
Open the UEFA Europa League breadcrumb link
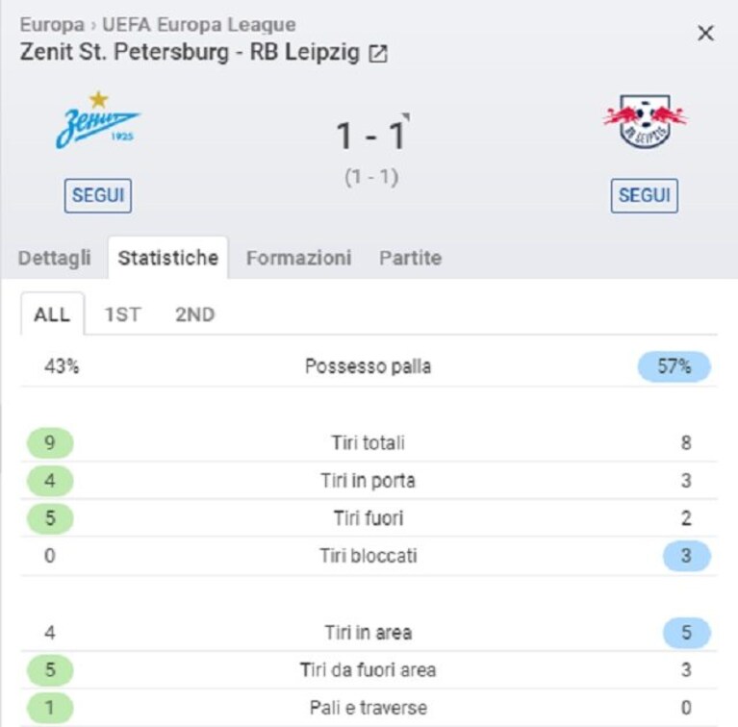coord(199,24)
